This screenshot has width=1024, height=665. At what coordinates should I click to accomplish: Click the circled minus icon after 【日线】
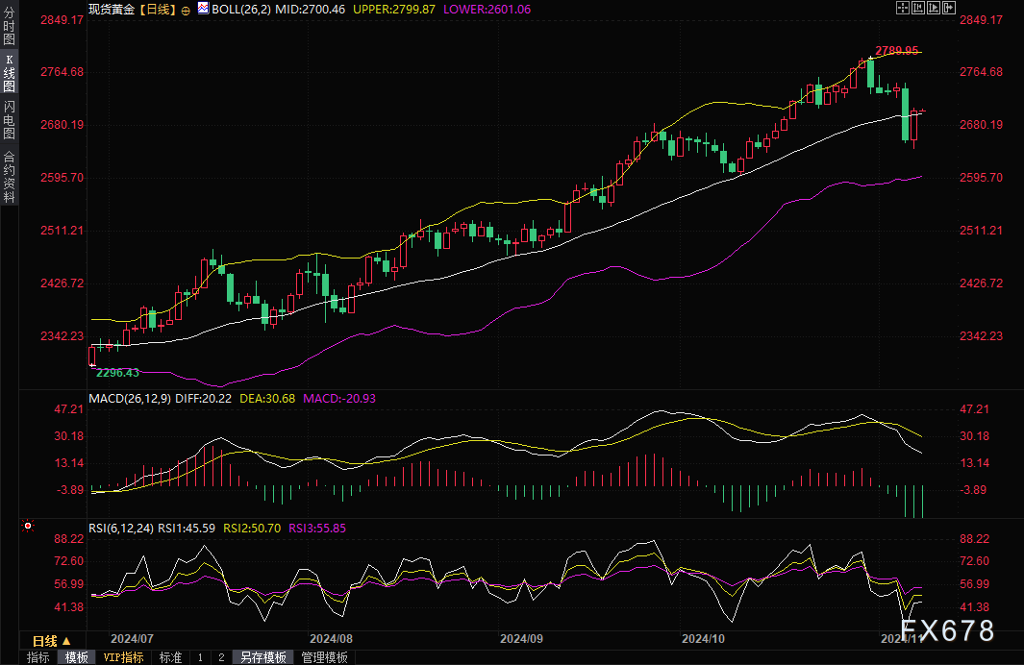tap(186, 10)
